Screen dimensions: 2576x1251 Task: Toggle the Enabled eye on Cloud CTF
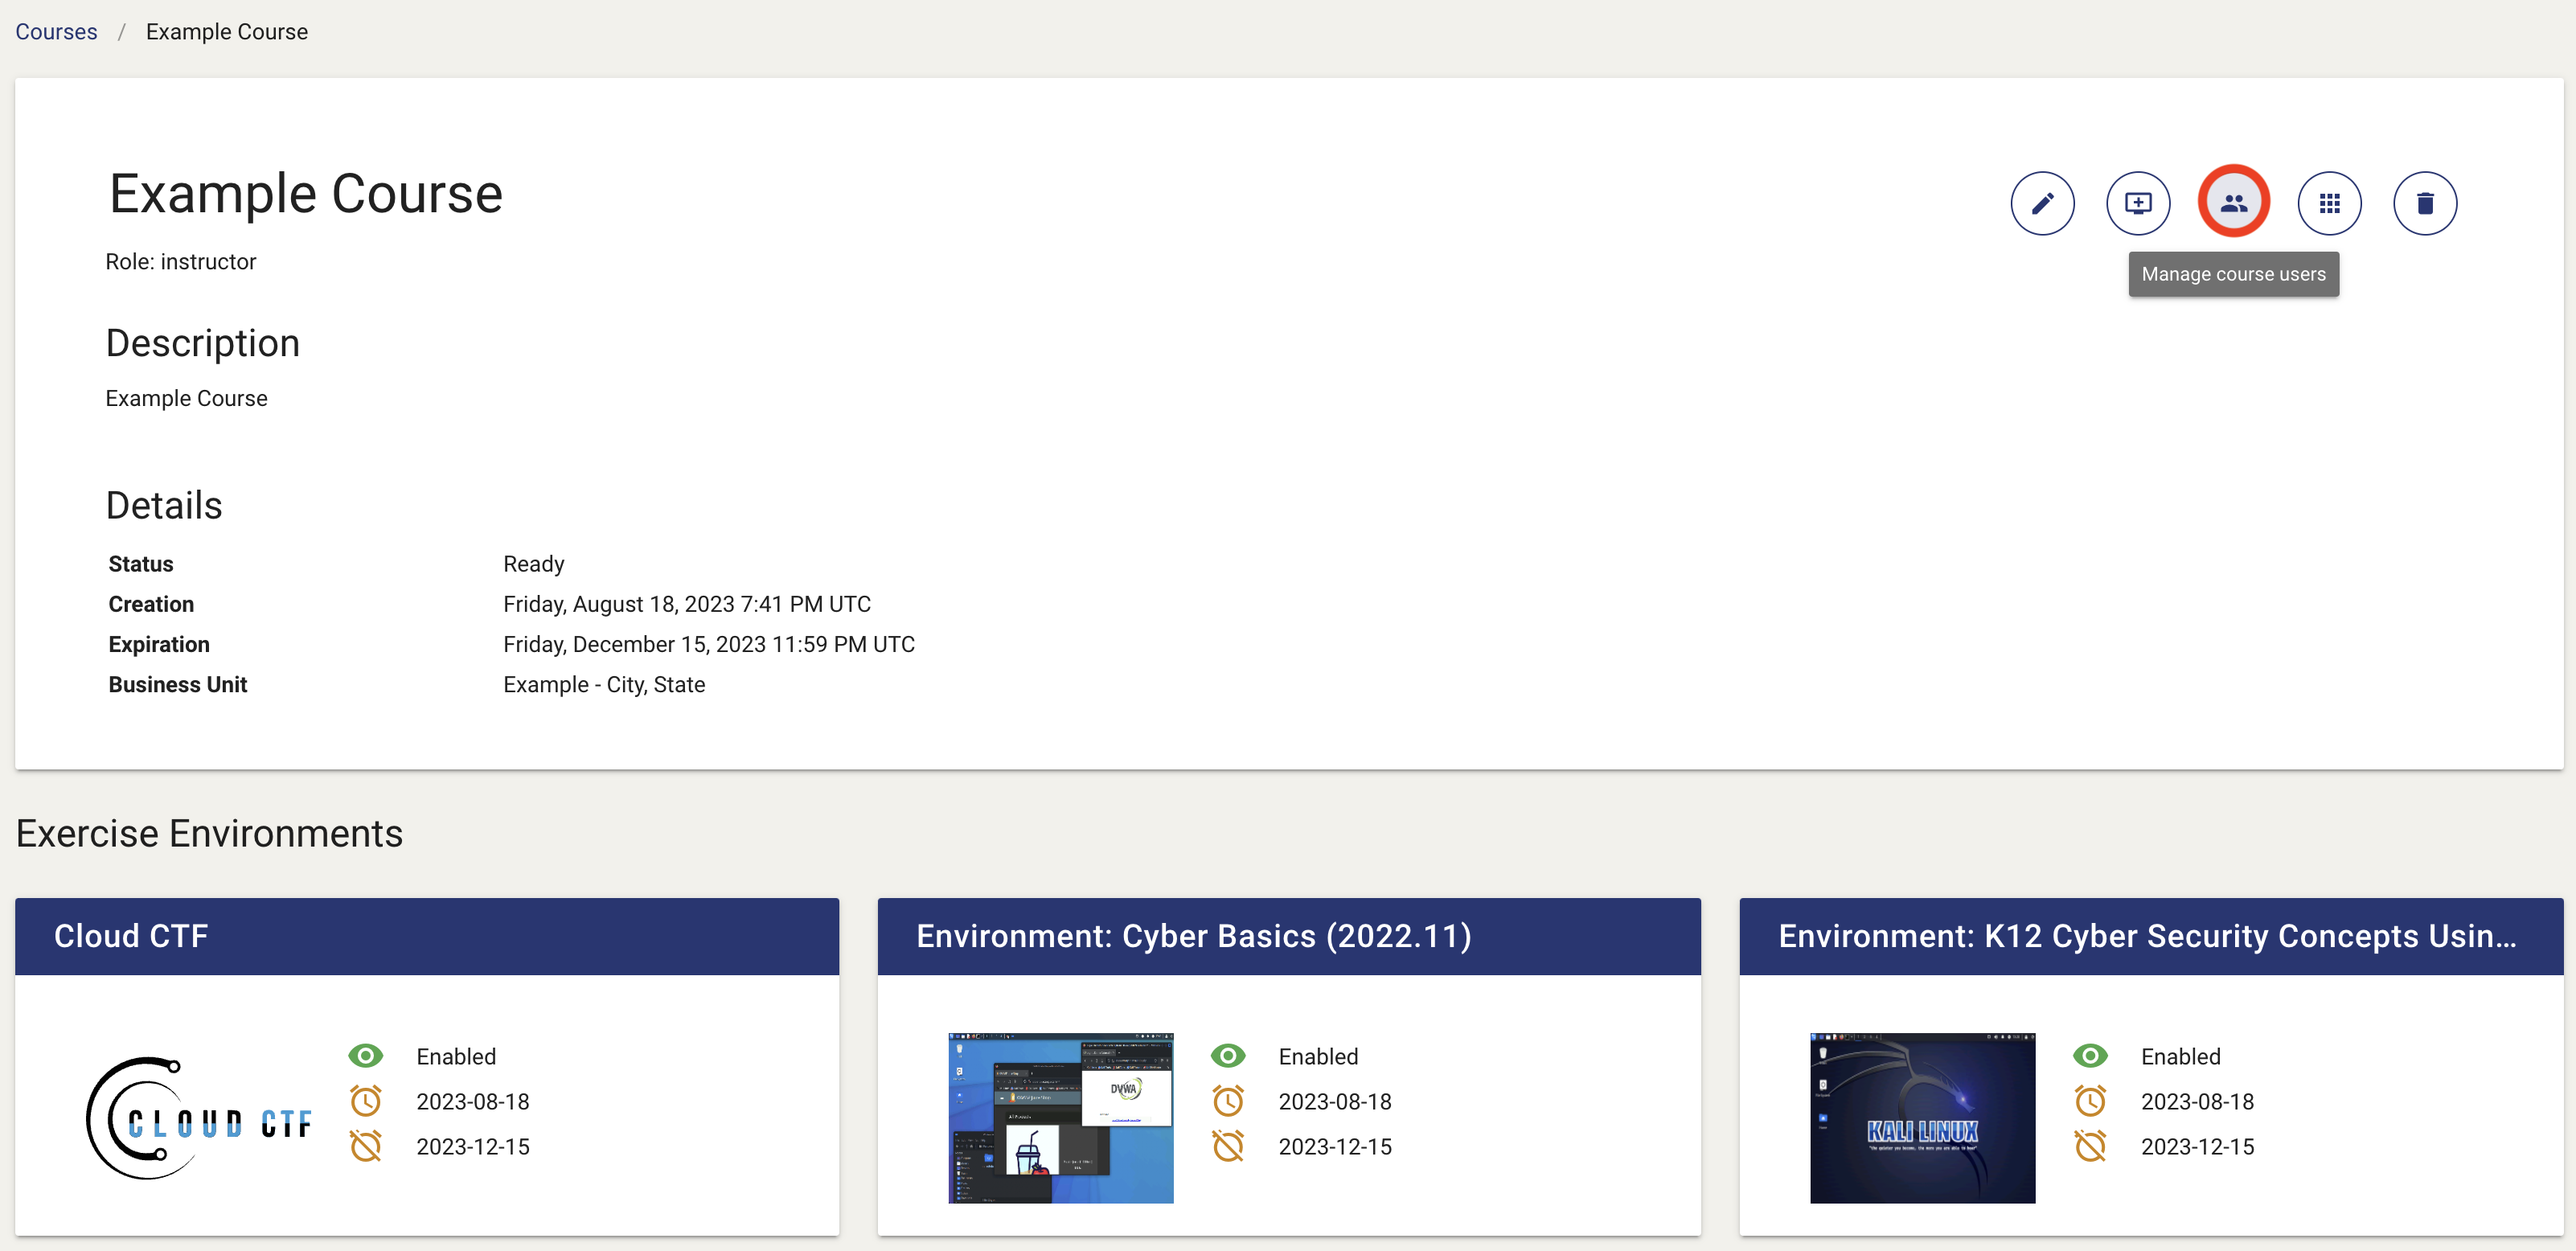[366, 1055]
